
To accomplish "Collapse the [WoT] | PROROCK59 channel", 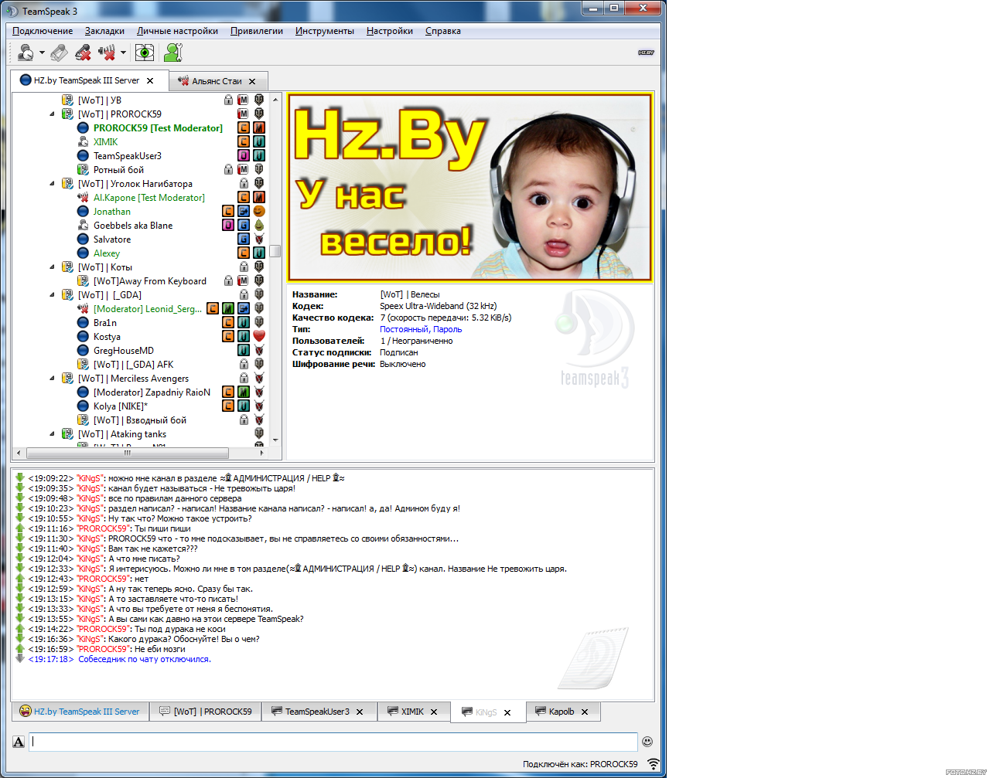I will [52, 114].
